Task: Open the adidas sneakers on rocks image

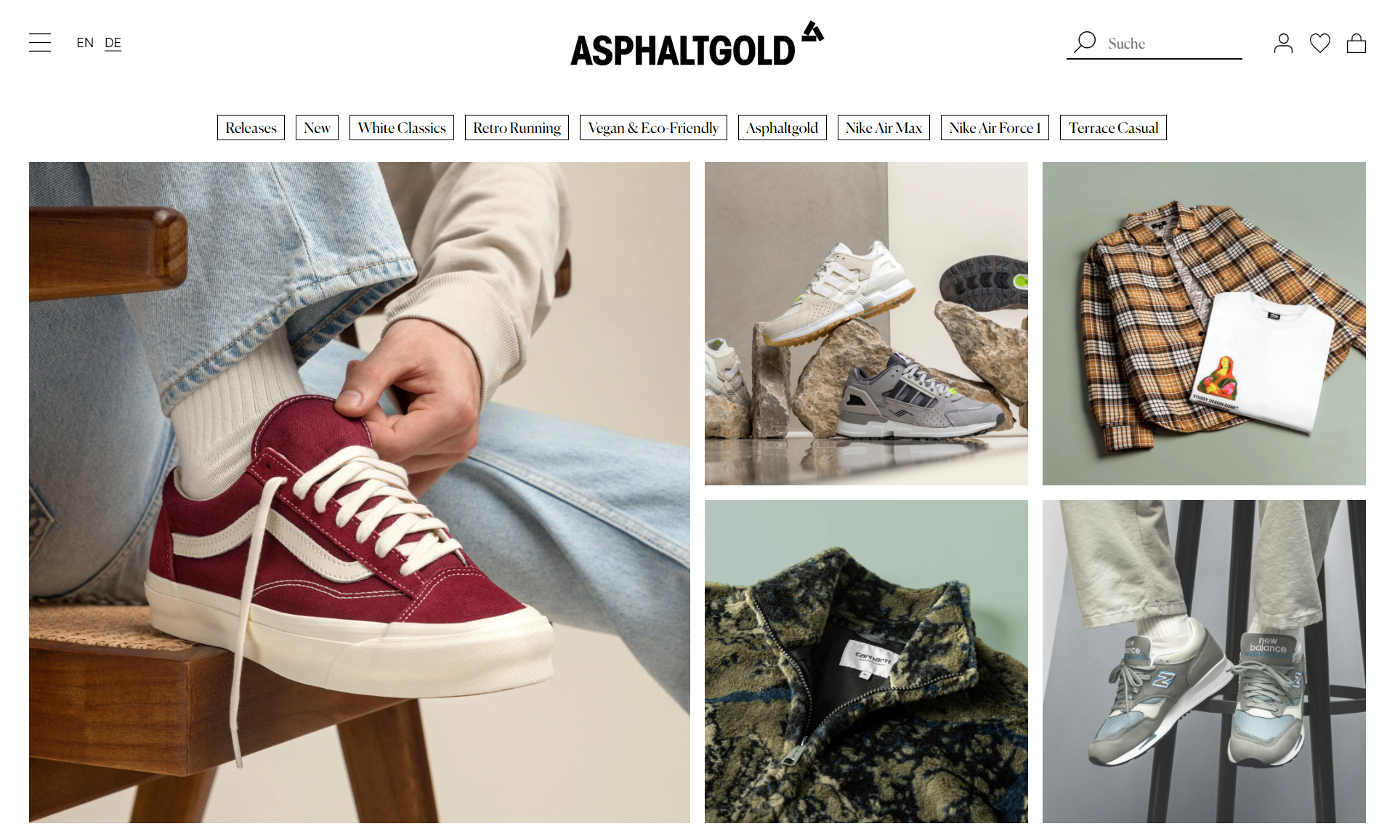Action: pos(866,323)
